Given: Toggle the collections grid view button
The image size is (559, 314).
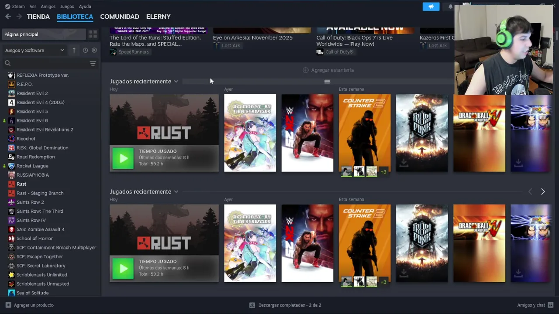Looking at the screenshot, I should tap(93, 34).
